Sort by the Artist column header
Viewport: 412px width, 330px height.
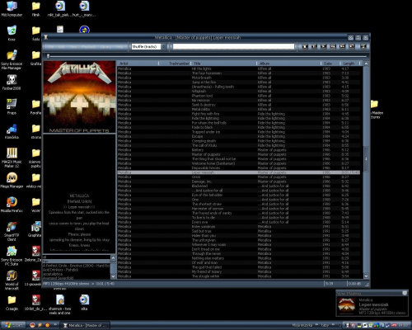[138, 64]
